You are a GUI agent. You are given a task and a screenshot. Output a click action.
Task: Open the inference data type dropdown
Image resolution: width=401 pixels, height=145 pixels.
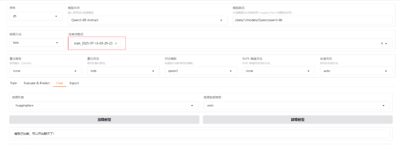[297, 105]
